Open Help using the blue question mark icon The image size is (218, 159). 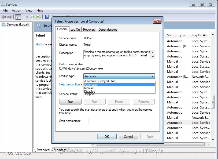(47, 17)
